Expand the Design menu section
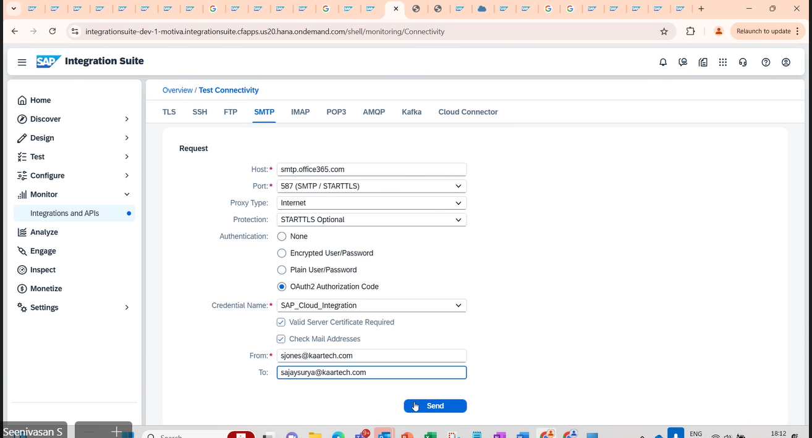 (x=127, y=138)
